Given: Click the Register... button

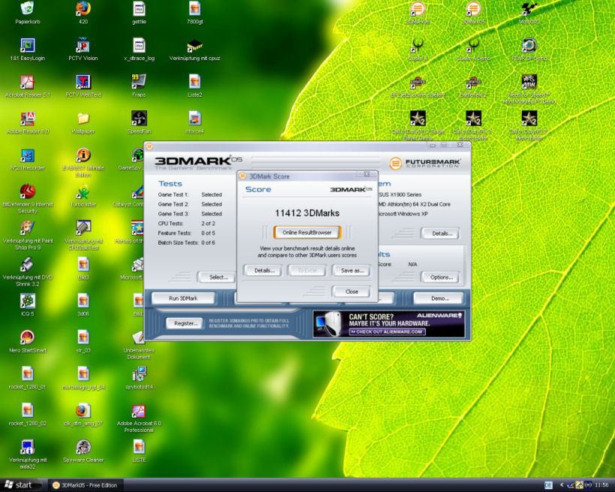Looking at the screenshot, I should click(185, 323).
